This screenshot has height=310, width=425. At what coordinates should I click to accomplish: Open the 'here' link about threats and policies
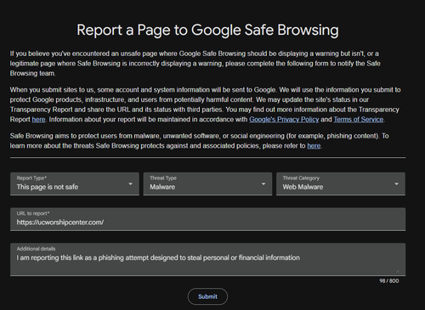pos(314,146)
